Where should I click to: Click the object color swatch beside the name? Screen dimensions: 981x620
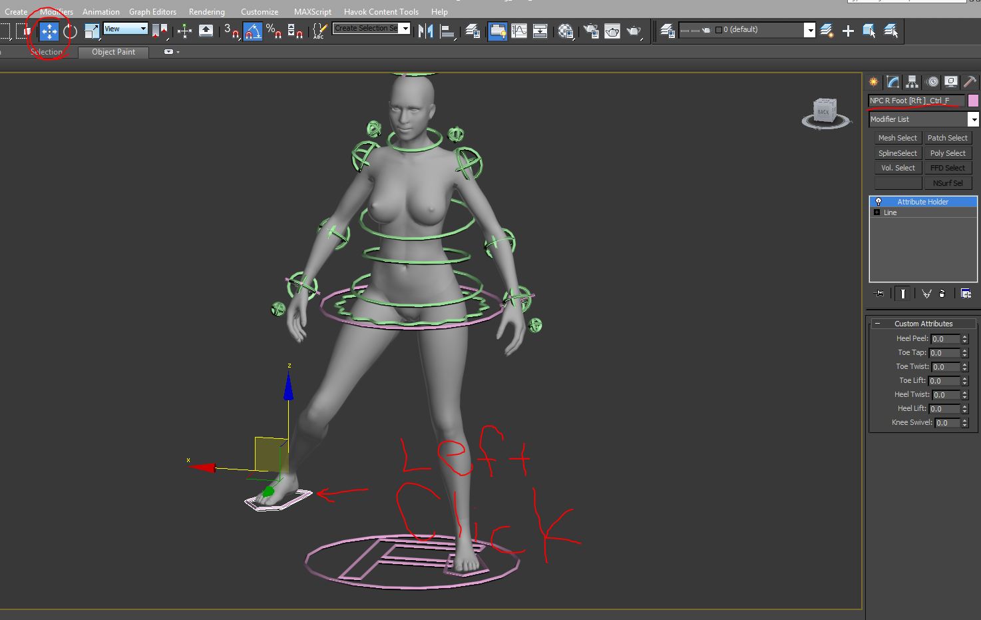coord(974,100)
